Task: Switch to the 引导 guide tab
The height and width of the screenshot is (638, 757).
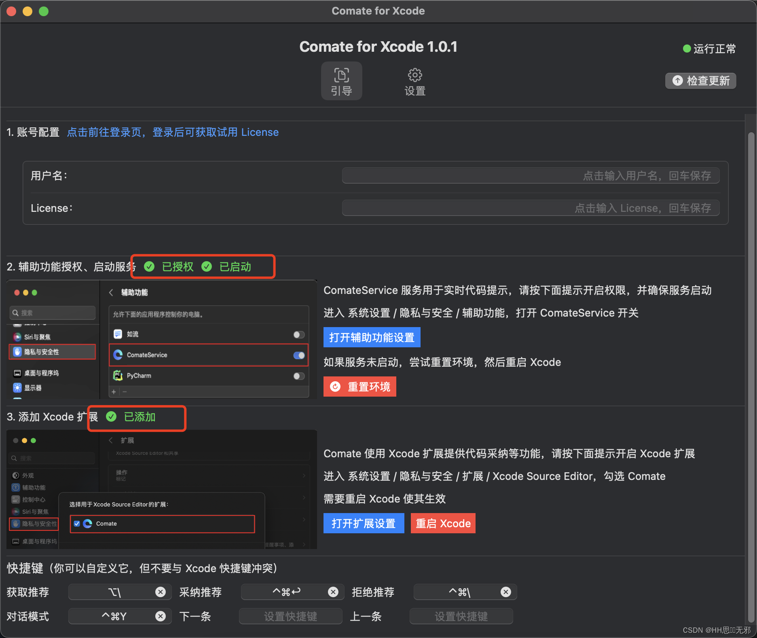Action: (x=341, y=81)
